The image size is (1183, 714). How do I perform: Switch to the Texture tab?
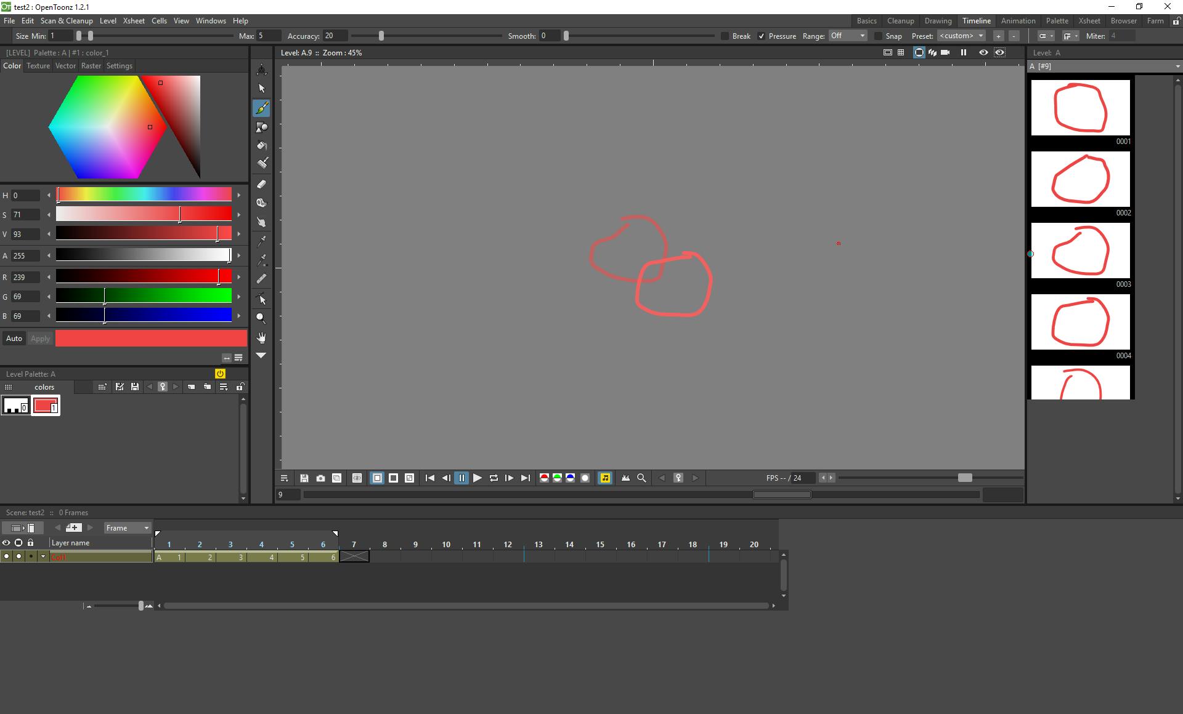pos(38,66)
